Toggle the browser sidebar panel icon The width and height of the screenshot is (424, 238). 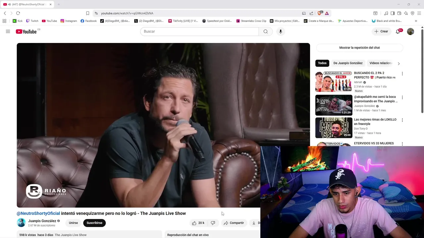[393, 13]
